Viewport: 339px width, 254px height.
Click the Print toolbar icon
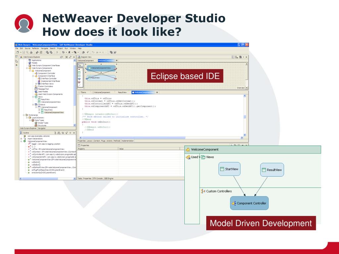pos(31,52)
